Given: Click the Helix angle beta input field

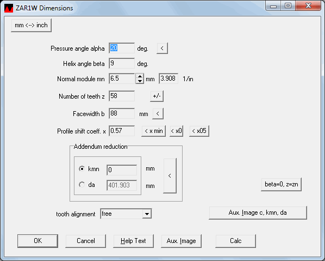Looking at the screenshot, I should (x=122, y=63).
